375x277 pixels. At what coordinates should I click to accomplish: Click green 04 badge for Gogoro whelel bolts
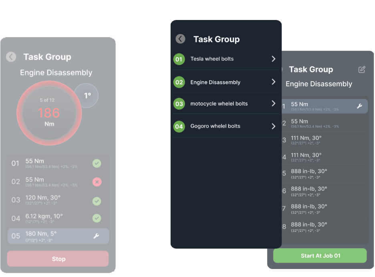coord(179,126)
